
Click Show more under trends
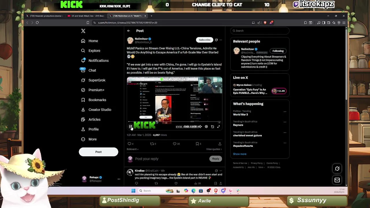pos(240,154)
